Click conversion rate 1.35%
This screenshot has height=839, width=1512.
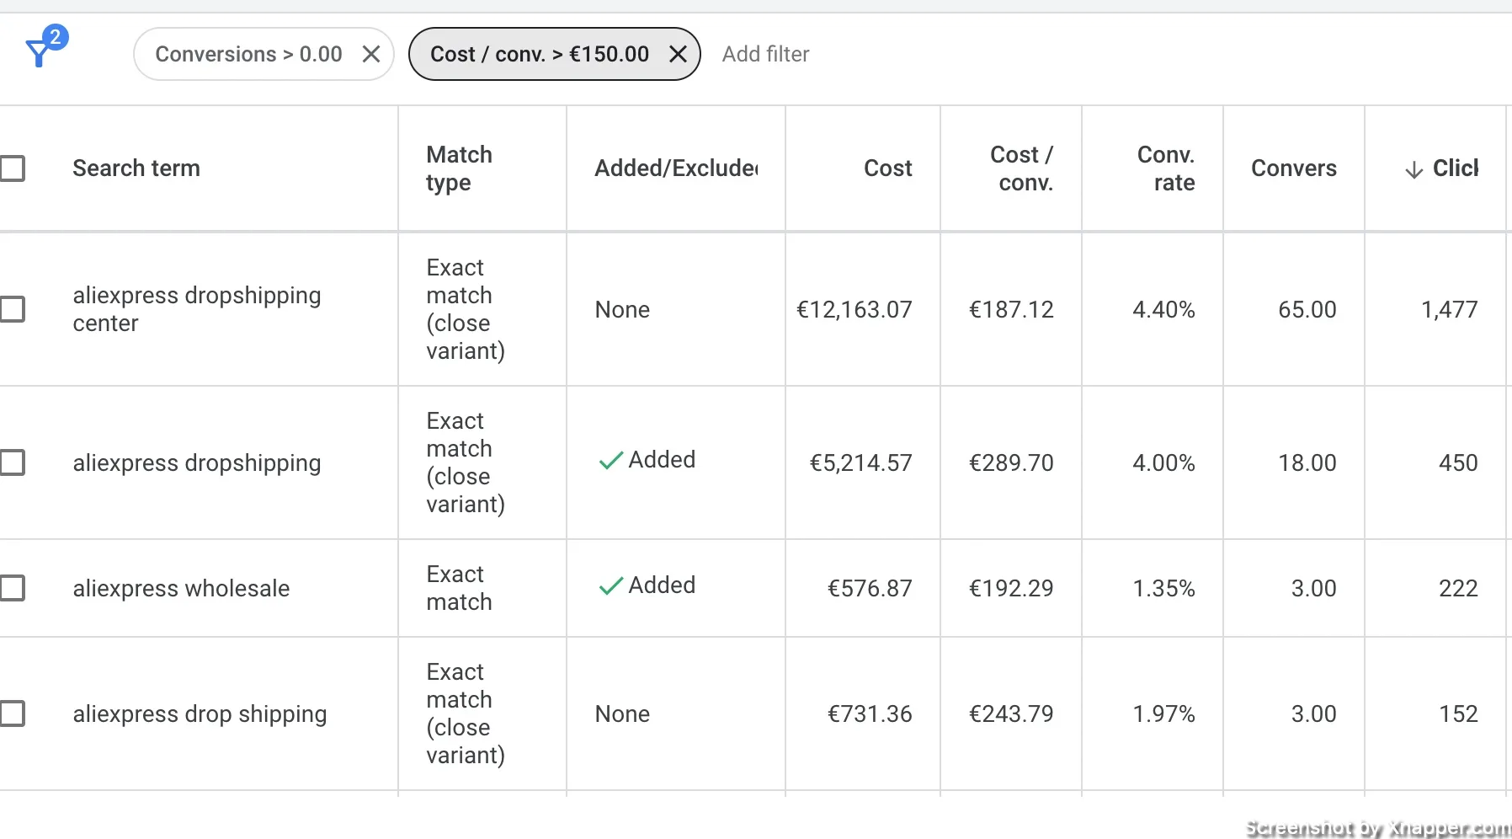1163,588
